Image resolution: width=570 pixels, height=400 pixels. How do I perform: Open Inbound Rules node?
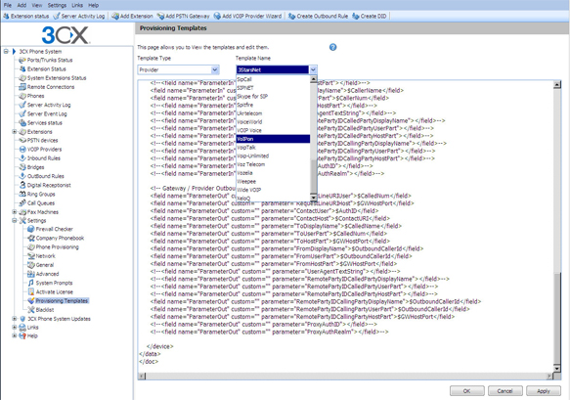pos(44,158)
